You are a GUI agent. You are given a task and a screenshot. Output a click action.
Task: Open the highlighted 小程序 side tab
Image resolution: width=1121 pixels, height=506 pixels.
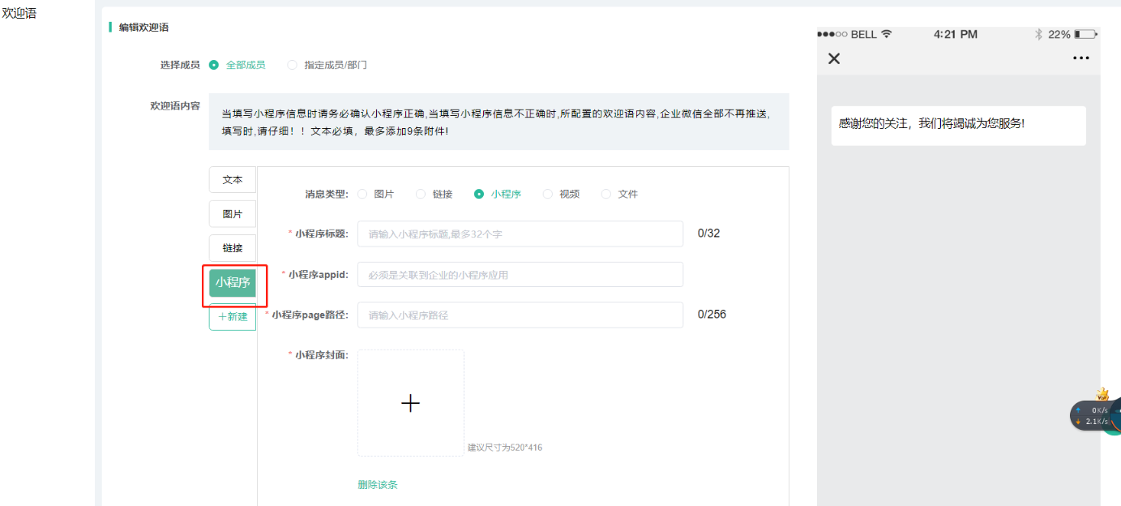[233, 282]
